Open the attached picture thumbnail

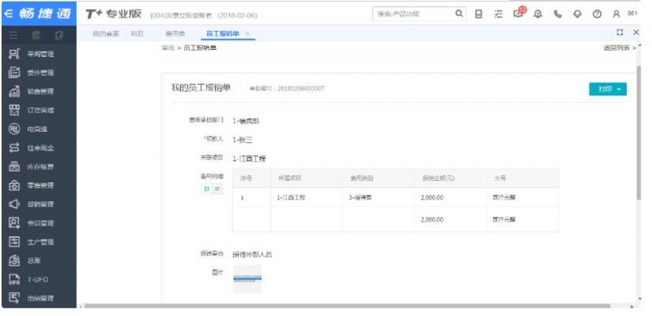248,279
